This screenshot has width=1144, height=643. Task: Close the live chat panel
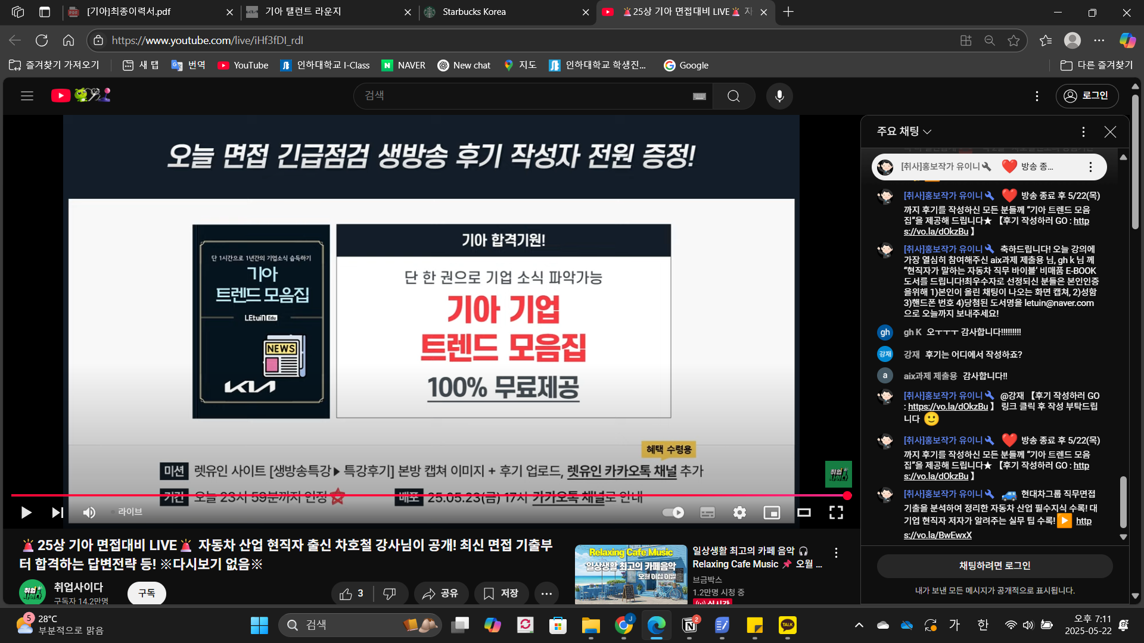pos(1110,132)
